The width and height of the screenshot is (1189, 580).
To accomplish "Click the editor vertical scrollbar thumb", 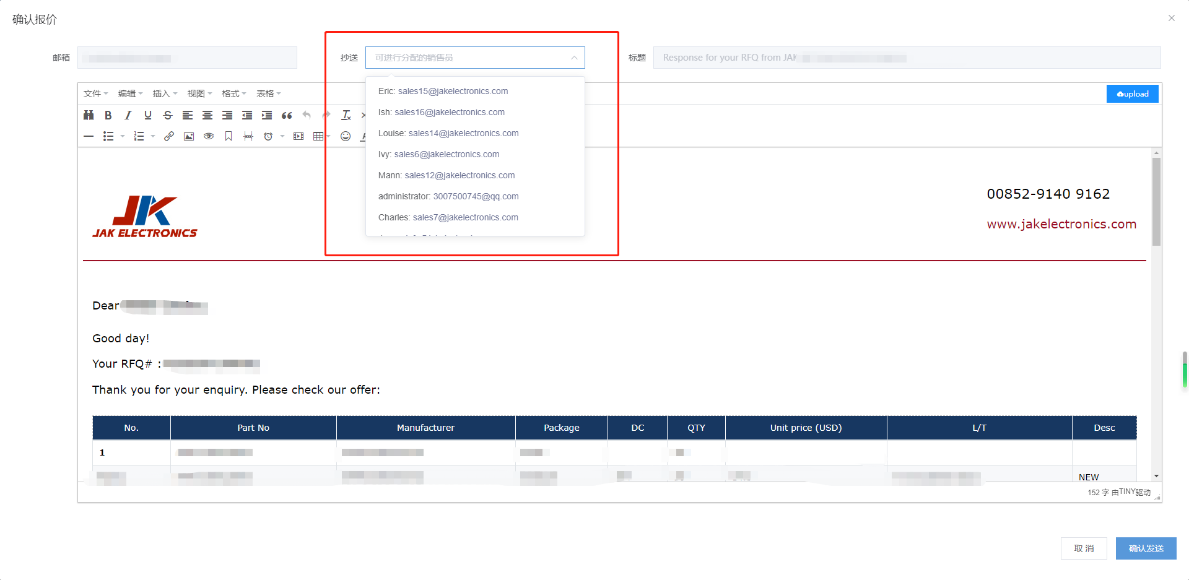I will (1156, 201).
